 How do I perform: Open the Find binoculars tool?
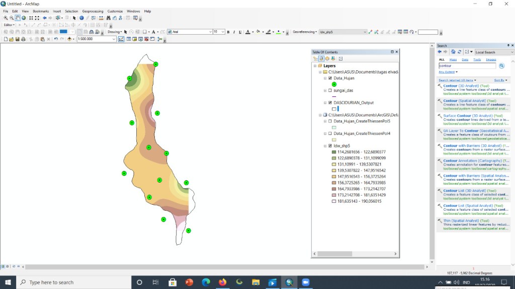coord(109,18)
